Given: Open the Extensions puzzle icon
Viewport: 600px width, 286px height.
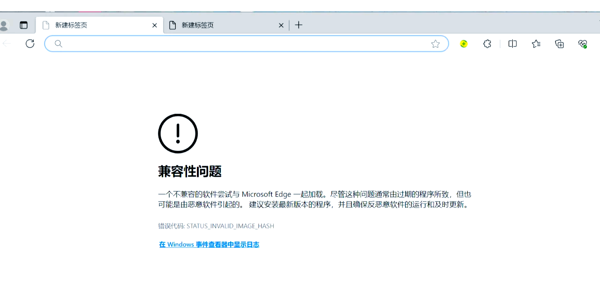Looking at the screenshot, I should tap(487, 44).
